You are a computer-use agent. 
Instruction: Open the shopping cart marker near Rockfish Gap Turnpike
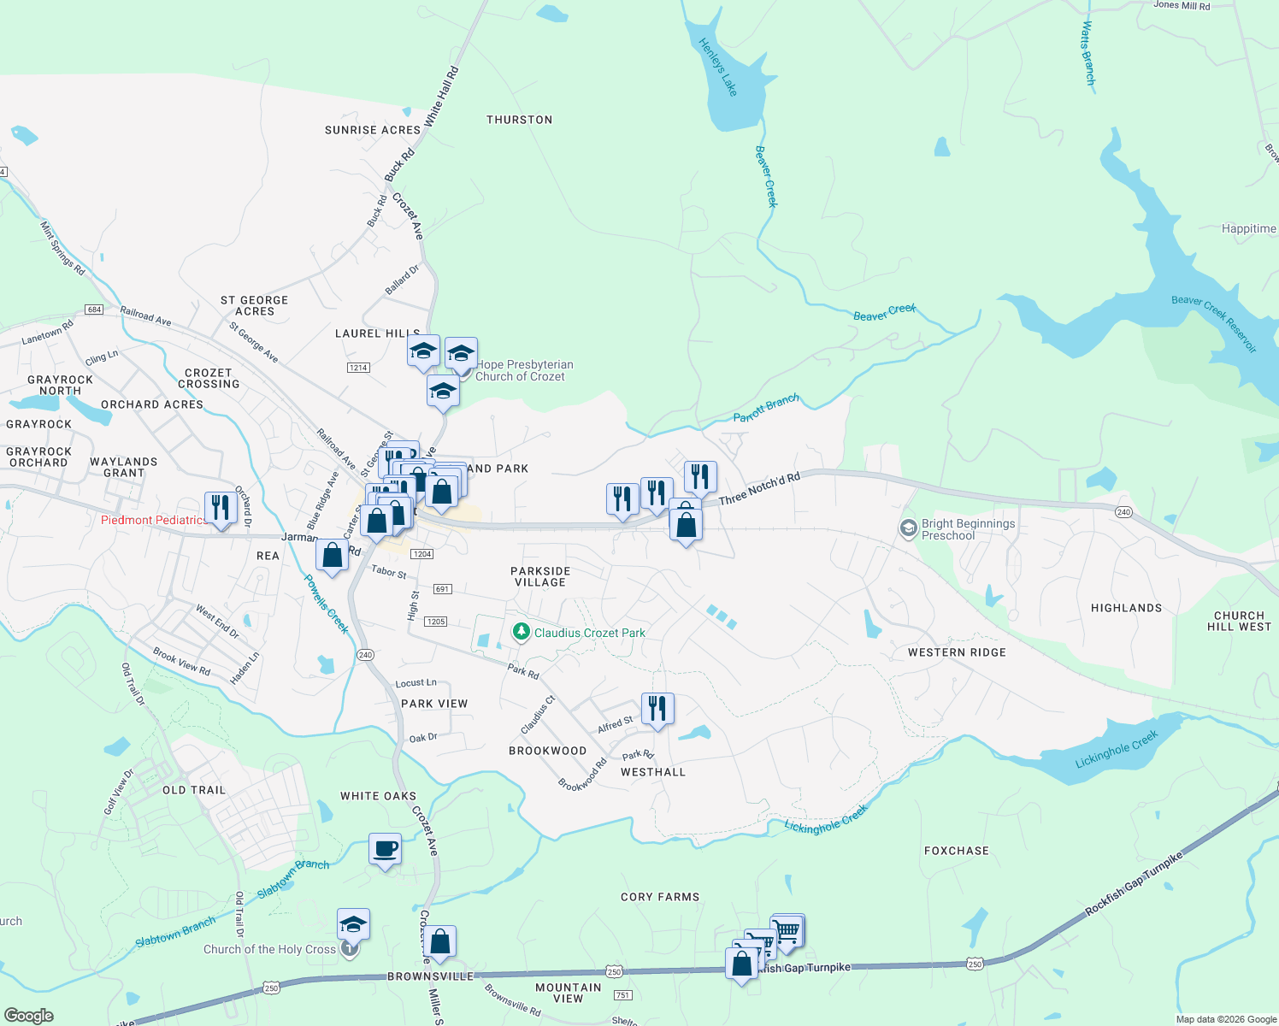click(786, 929)
